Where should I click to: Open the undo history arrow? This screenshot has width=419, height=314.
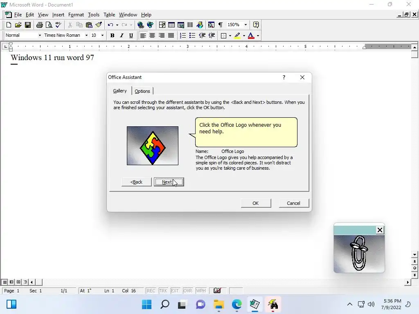pyautogui.click(x=117, y=25)
